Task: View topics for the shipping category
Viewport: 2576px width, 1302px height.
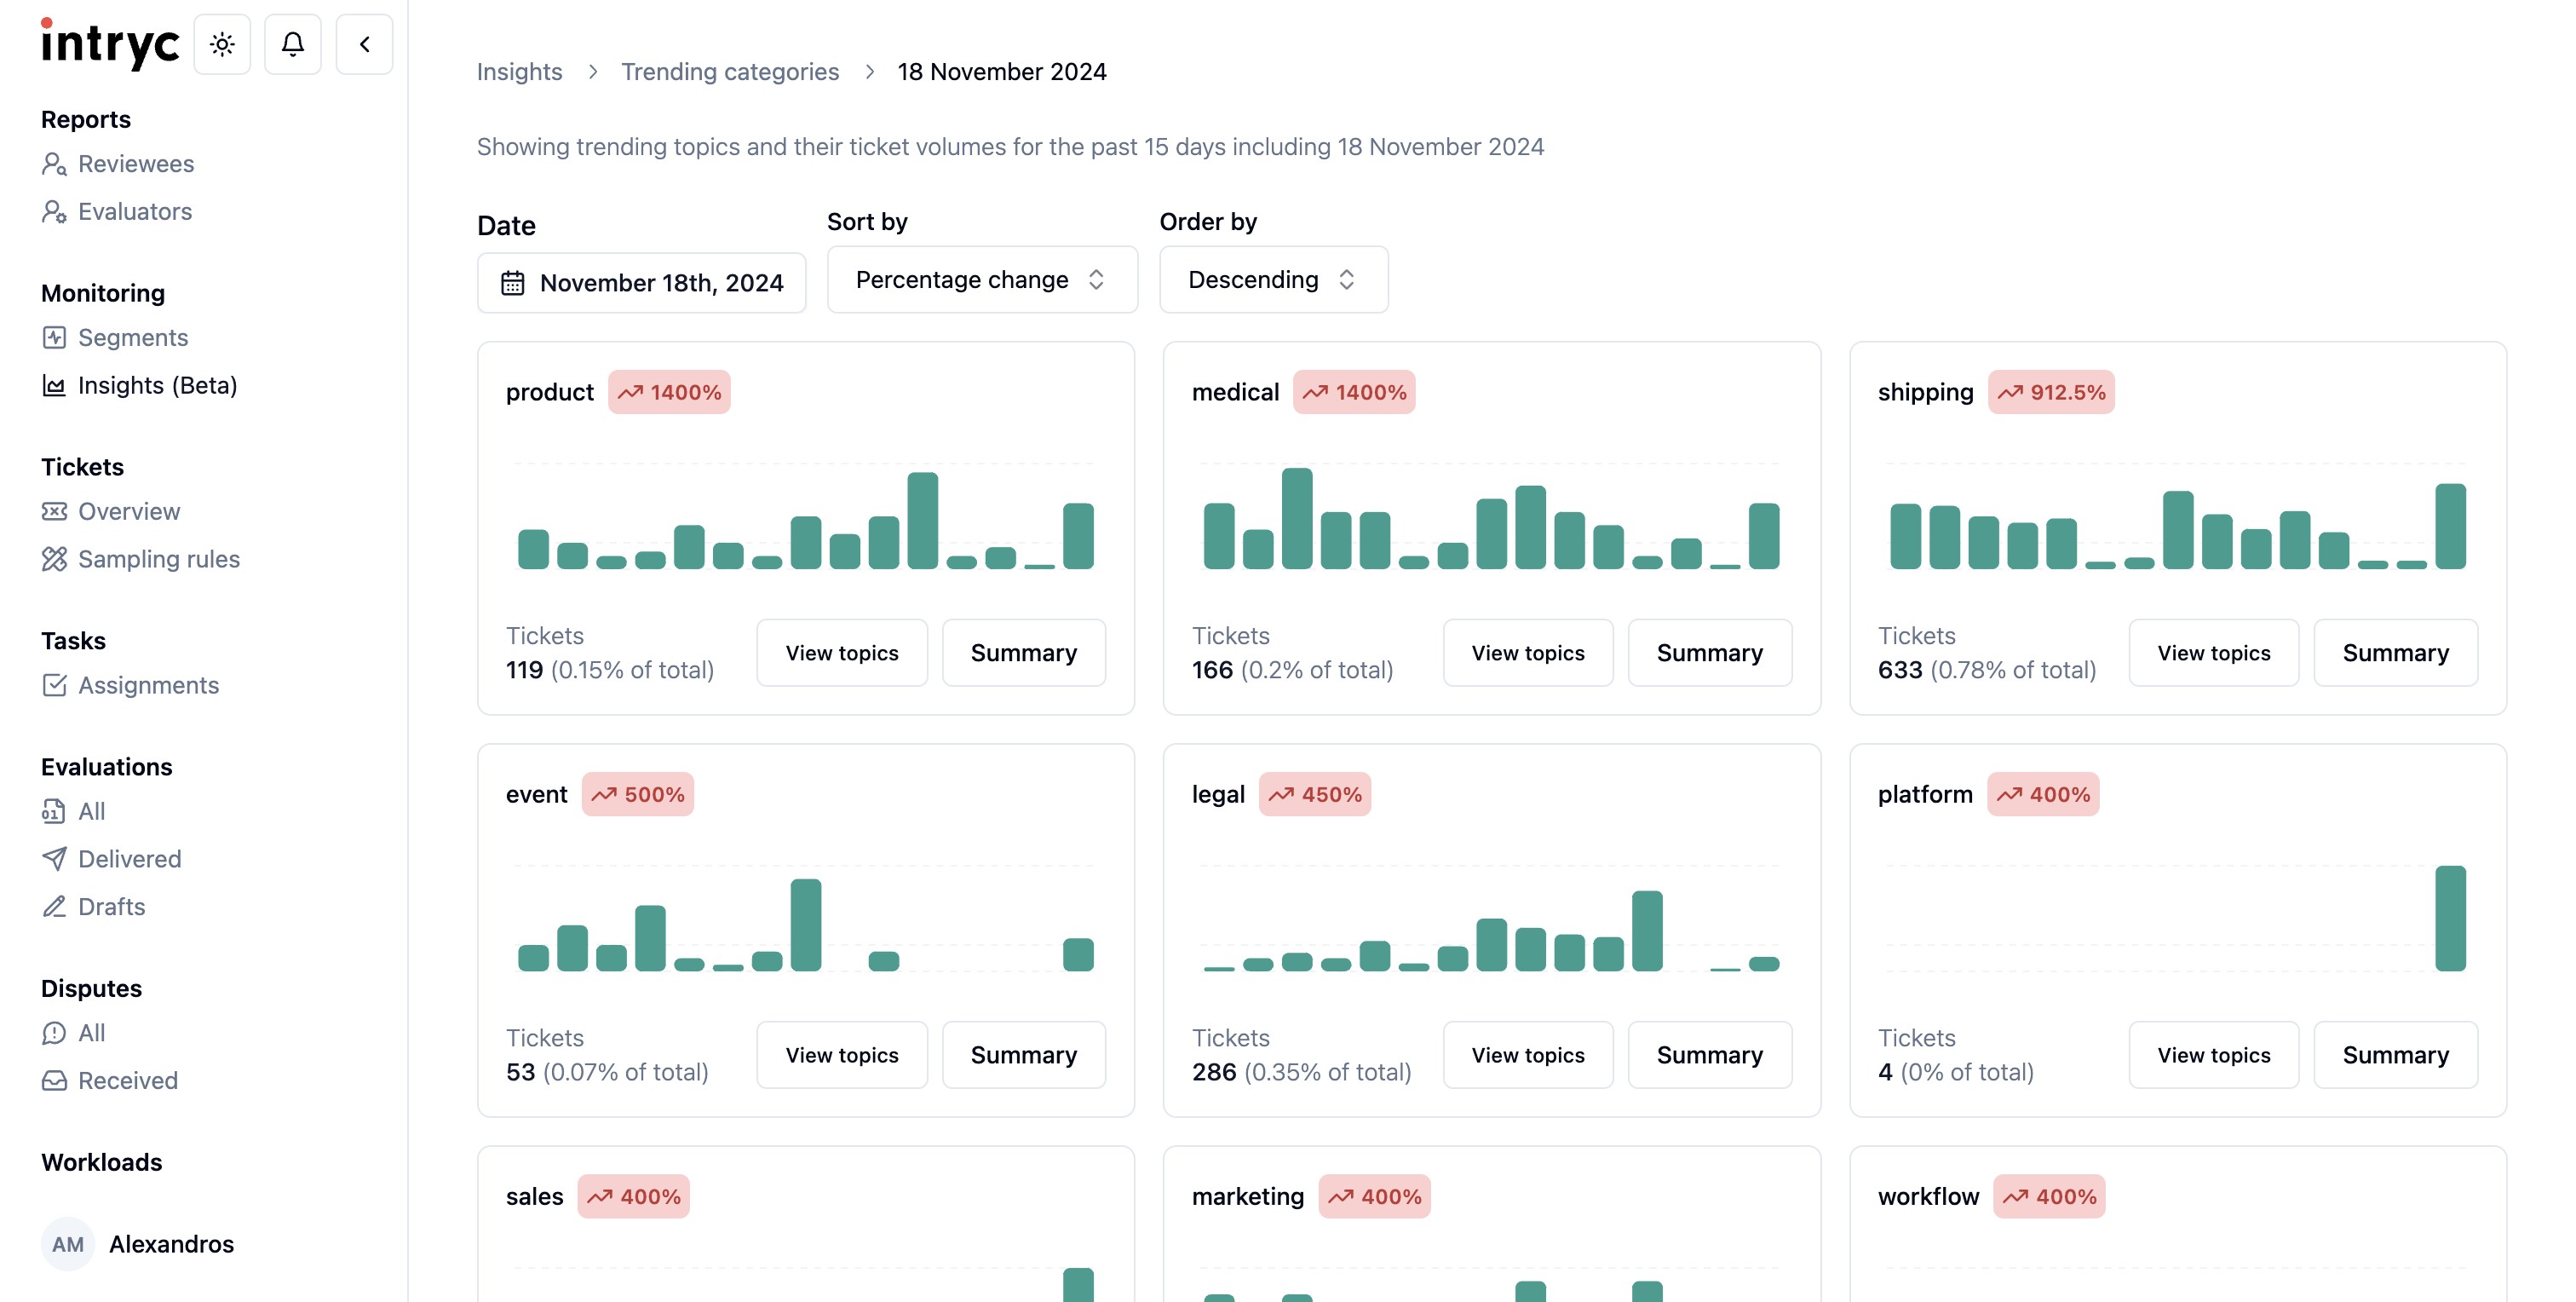Action: coord(2213,653)
